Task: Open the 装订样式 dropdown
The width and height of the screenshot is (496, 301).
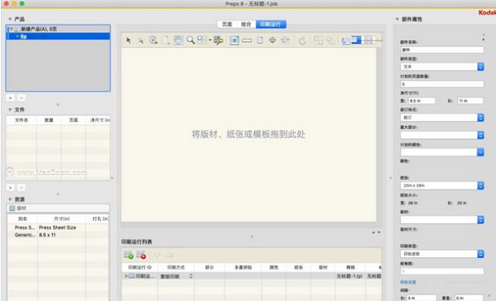Action: (x=442, y=117)
